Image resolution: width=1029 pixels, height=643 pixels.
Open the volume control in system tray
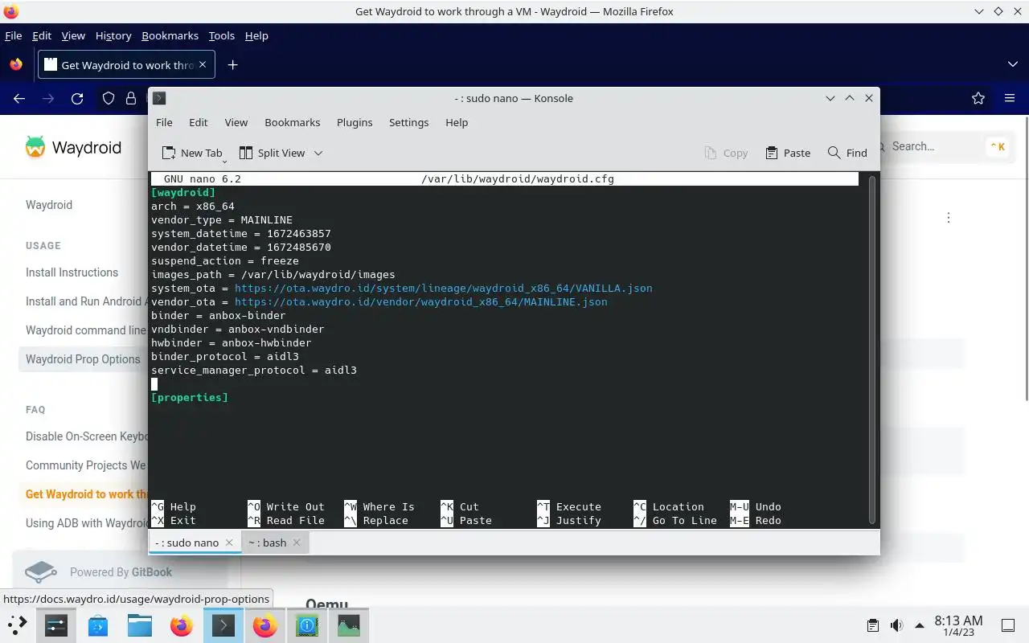pyautogui.click(x=896, y=625)
